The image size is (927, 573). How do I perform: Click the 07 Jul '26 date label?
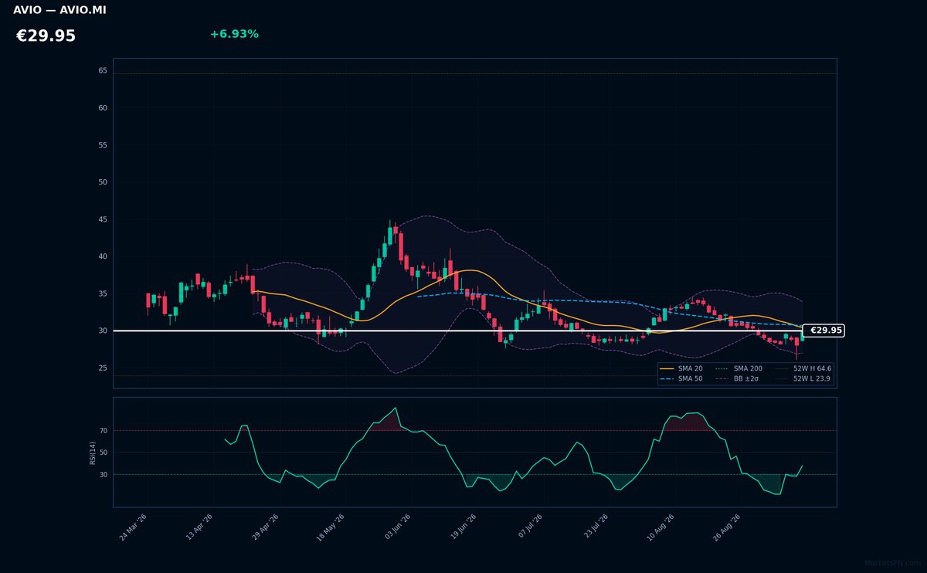tap(529, 527)
